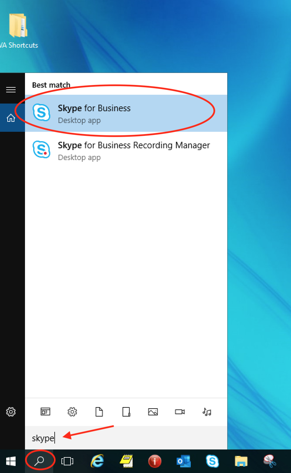Click the Windows Start button
Viewport: 291px width, 473px height.
coord(11,461)
